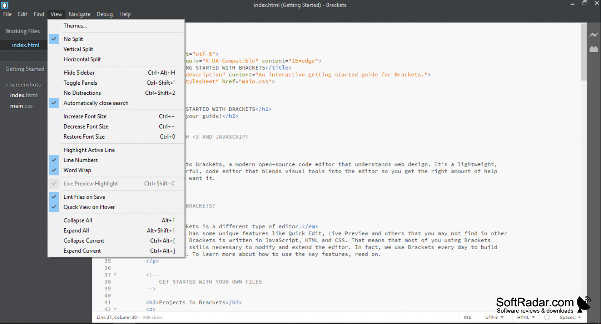Toggle the Line Numbers option

pos(116,160)
